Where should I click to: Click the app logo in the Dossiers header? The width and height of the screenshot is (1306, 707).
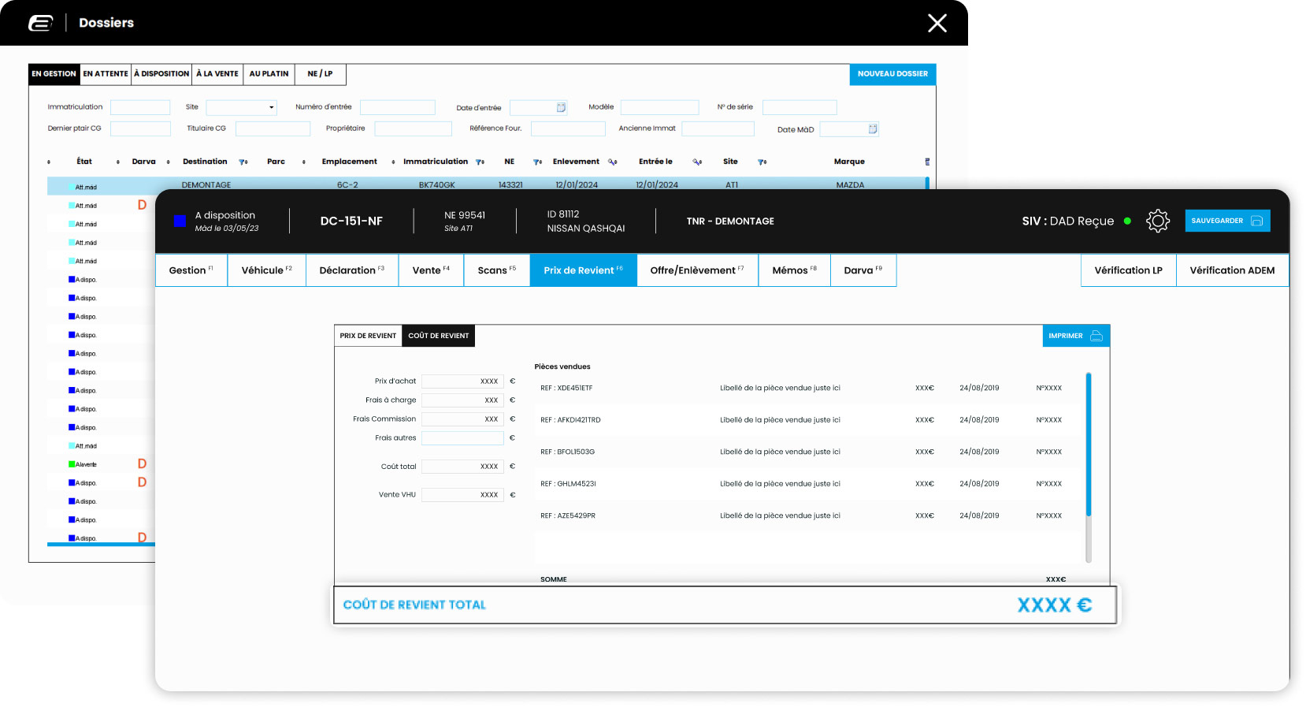41,23
